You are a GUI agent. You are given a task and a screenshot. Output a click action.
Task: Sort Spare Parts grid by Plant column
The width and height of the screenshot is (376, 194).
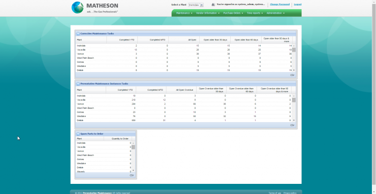coord(90,139)
